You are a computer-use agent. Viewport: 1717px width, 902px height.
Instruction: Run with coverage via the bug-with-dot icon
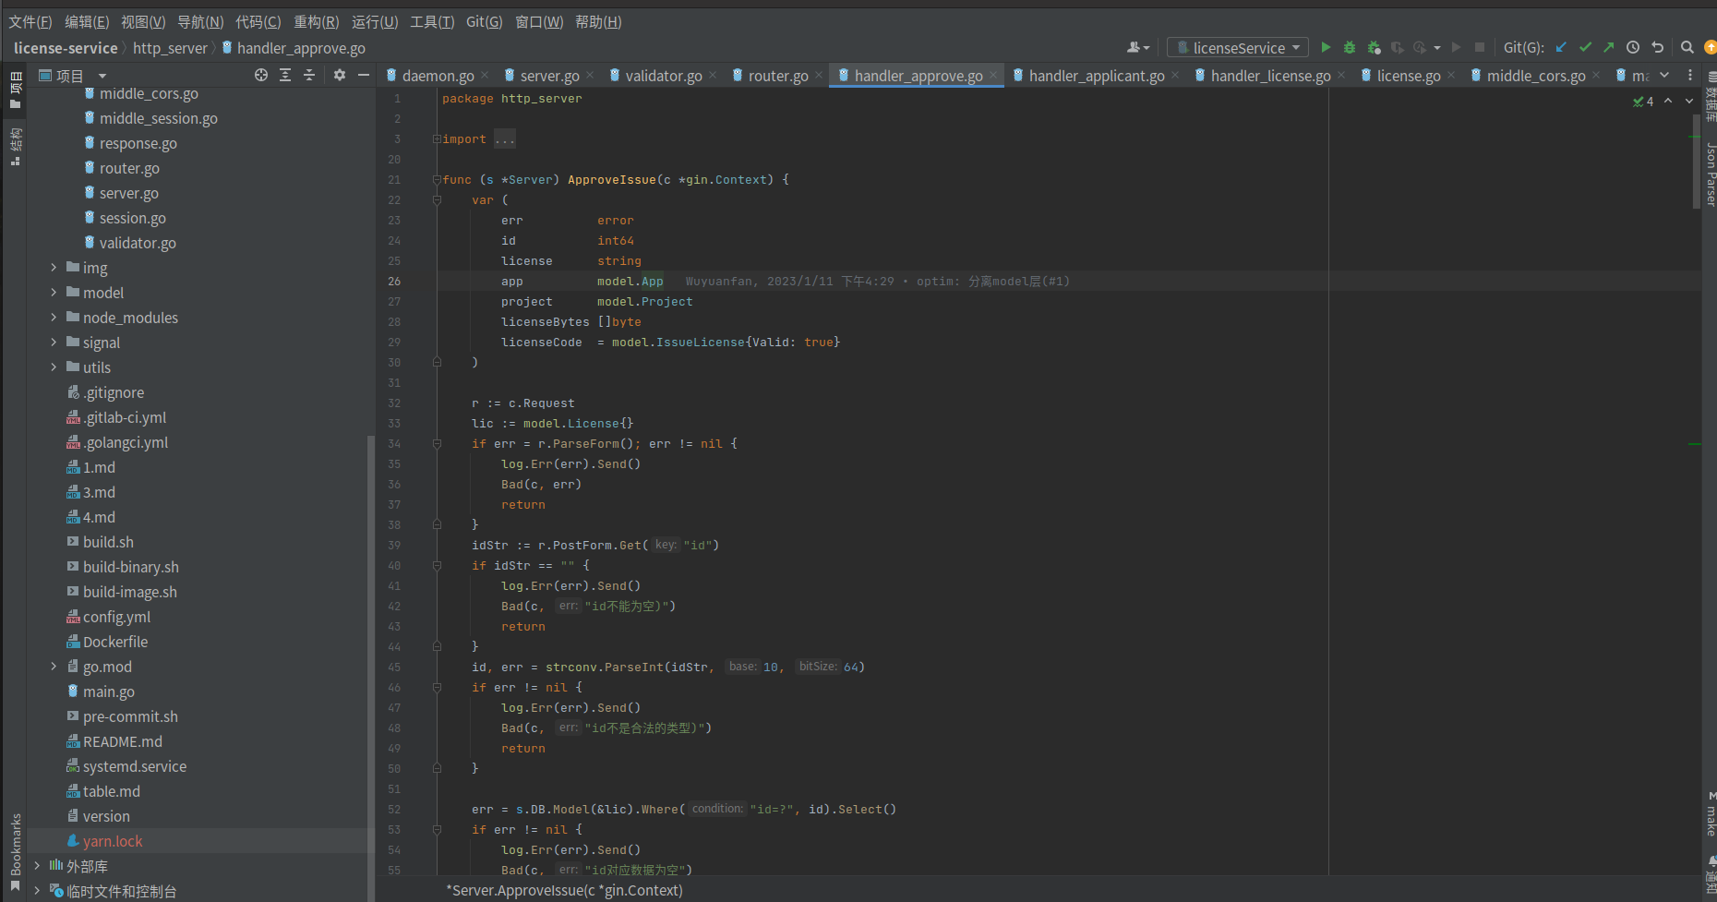[x=1374, y=47]
